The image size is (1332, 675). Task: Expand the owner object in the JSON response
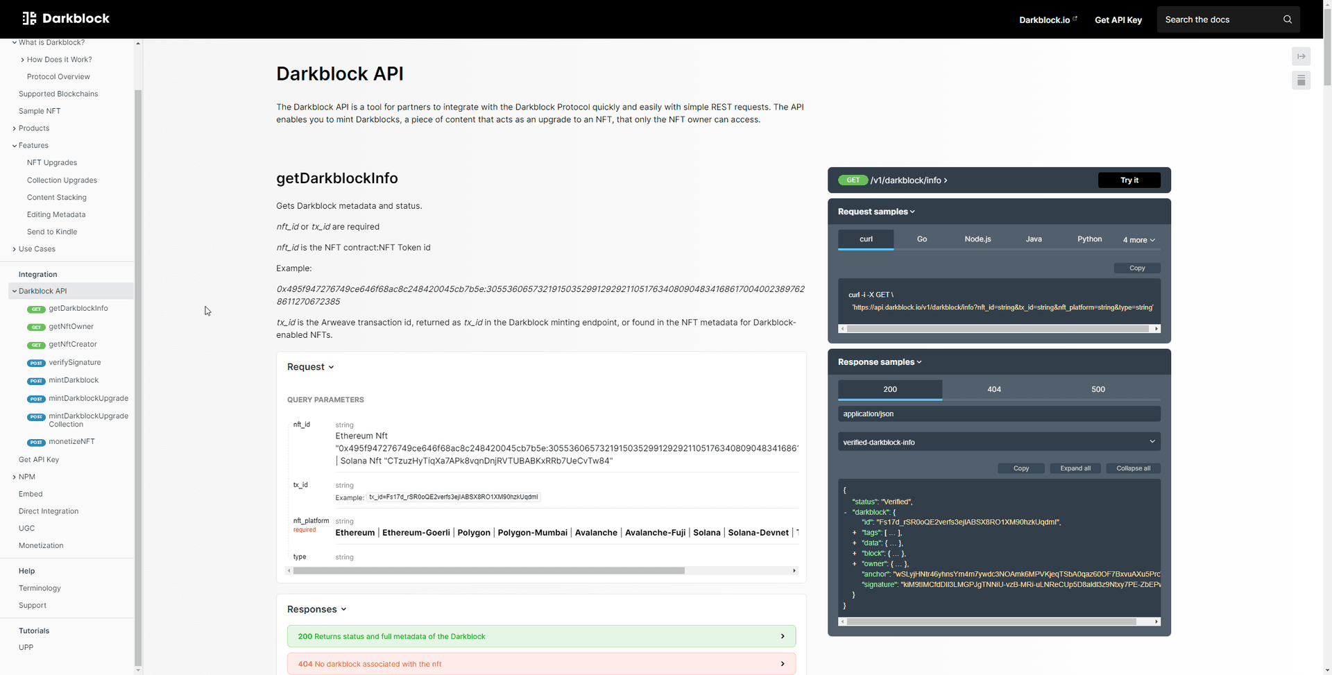(x=854, y=564)
